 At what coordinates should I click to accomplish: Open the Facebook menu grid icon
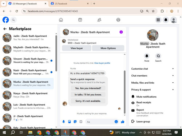[x=158, y=20]
